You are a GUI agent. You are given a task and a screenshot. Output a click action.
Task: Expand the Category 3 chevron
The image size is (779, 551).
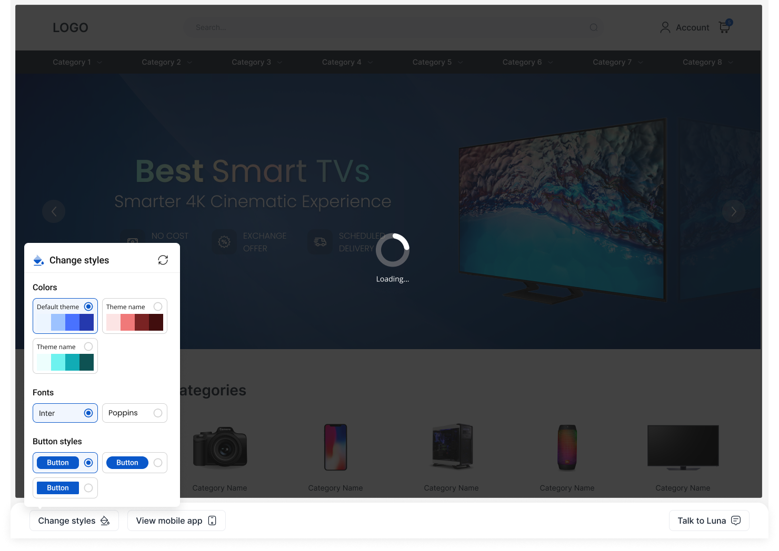pyautogui.click(x=279, y=63)
